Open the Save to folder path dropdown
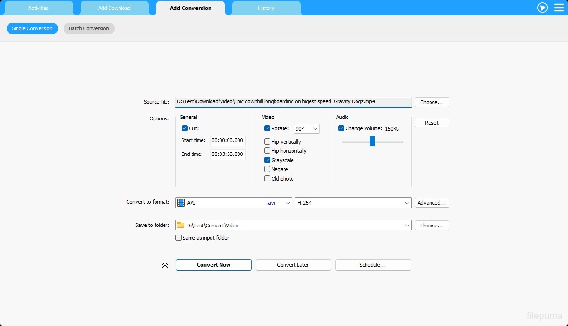This screenshot has height=326, width=568. (407, 226)
